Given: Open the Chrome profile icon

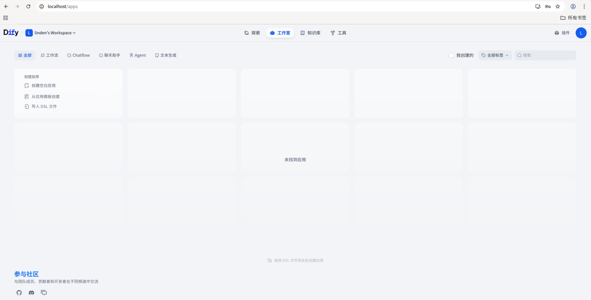Looking at the screenshot, I should (x=573, y=7).
